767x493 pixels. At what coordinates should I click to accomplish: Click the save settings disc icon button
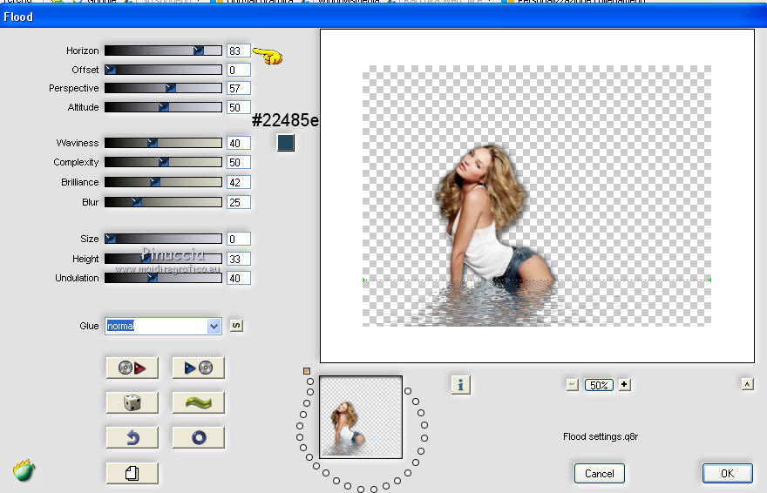coord(198,368)
